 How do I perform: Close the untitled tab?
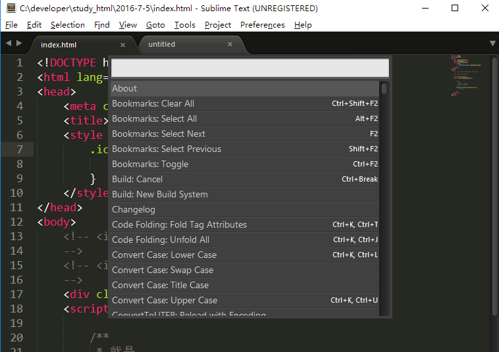coord(230,45)
